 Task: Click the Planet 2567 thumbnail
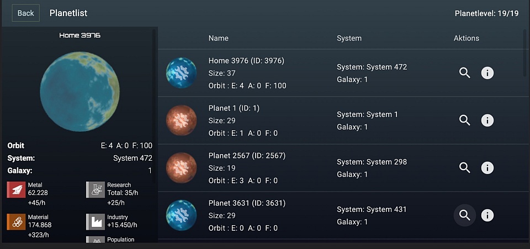click(181, 168)
